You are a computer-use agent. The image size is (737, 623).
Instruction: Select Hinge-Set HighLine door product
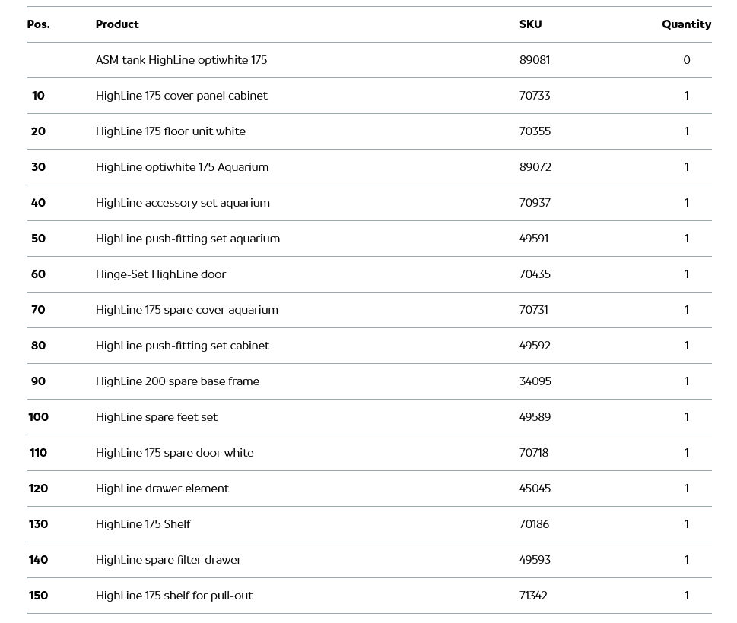click(x=160, y=274)
